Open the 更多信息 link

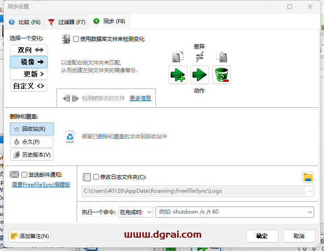(x=140, y=98)
